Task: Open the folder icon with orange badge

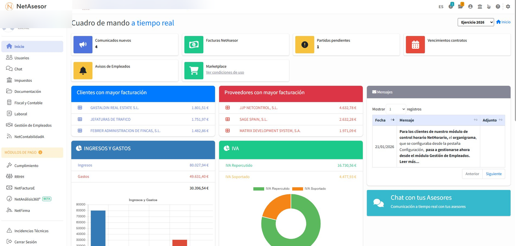Action: tap(460, 6)
